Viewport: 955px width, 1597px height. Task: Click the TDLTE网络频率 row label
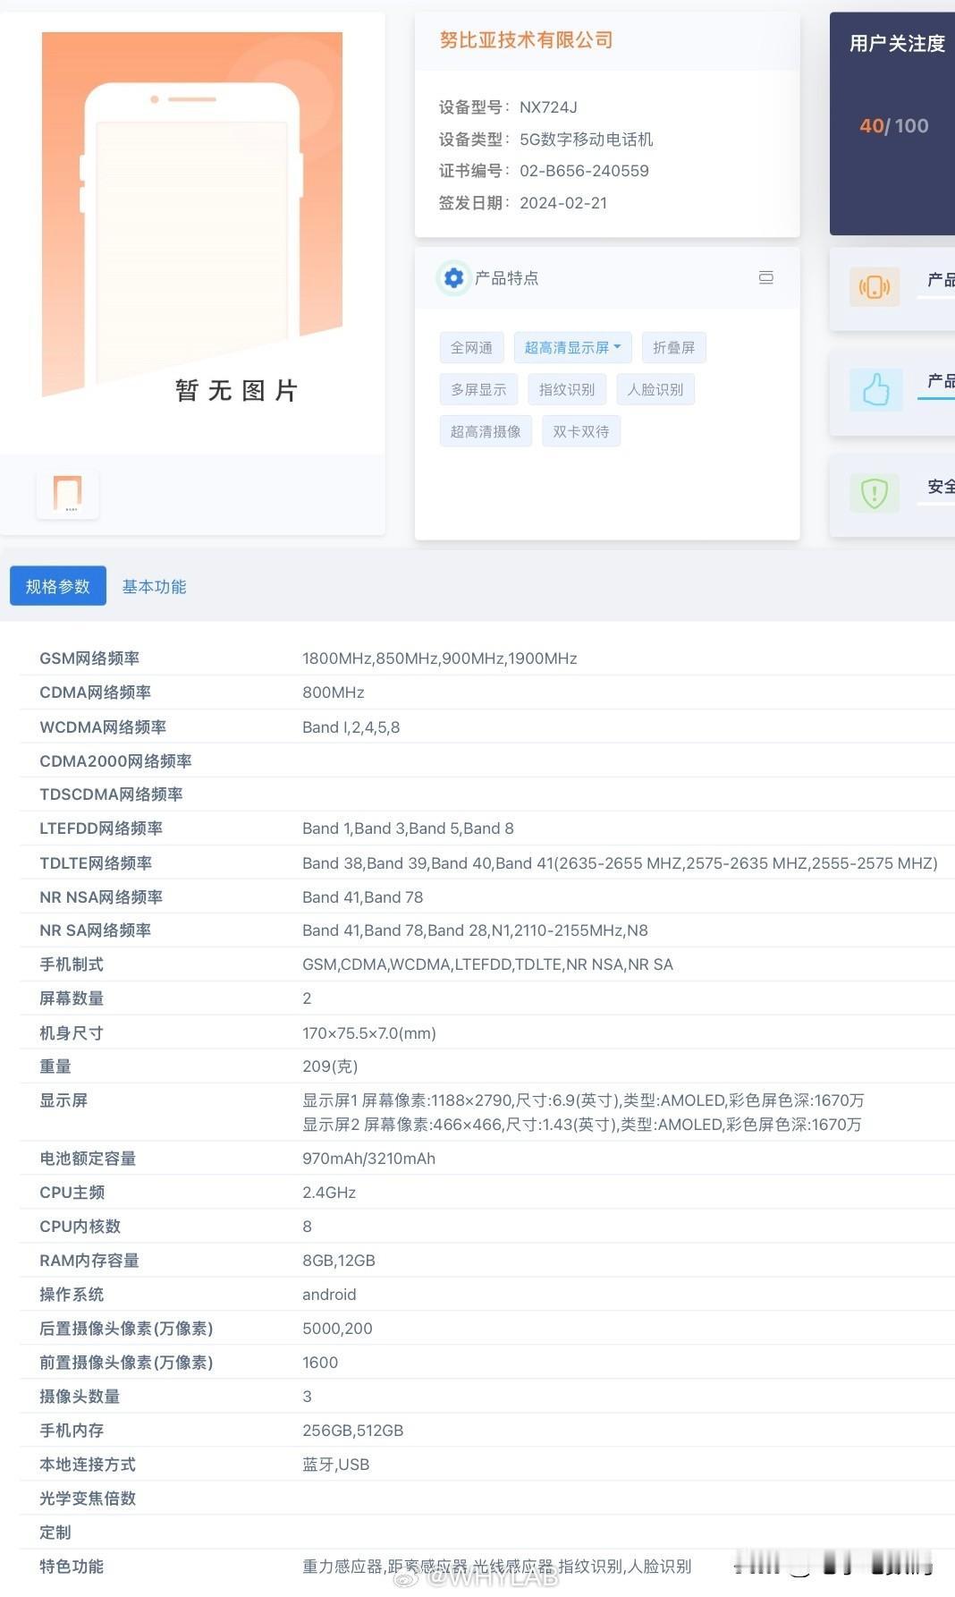pyautogui.click(x=96, y=863)
